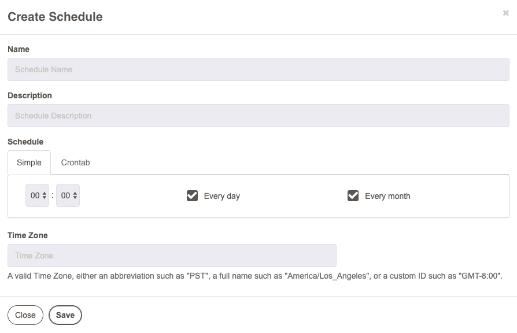Toggle via the "Every month" label text
This screenshot has width=517, height=333.
(x=387, y=196)
